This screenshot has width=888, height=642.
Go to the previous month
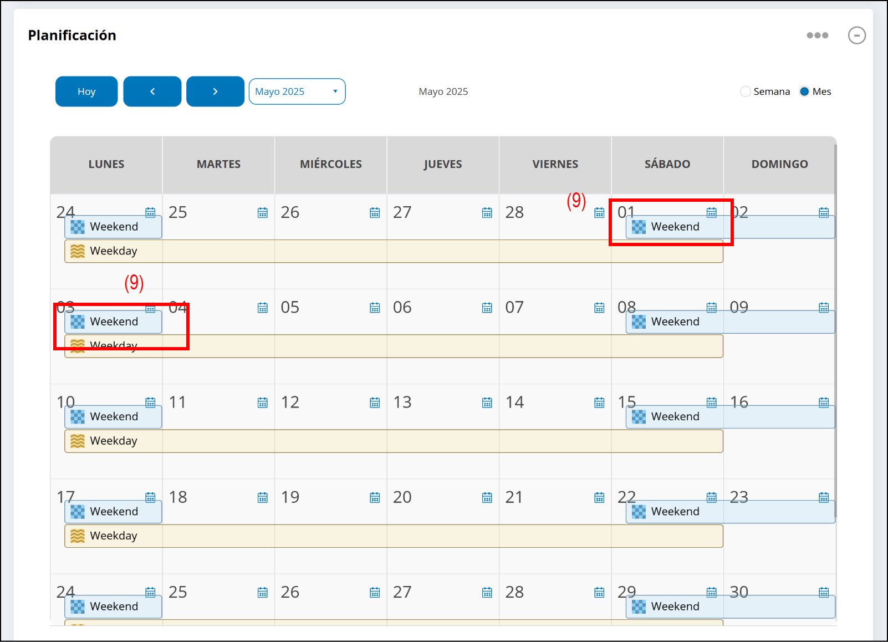pyautogui.click(x=152, y=91)
